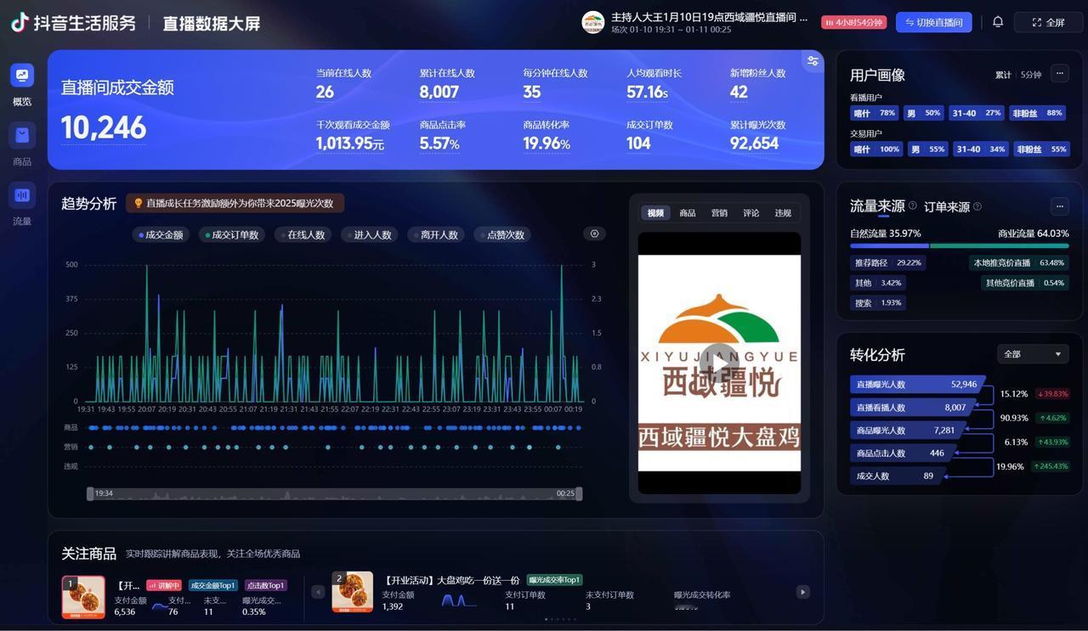Click the help icon beside 流量来源
The height and width of the screenshot is (631, 1088).
coord(913,206)
